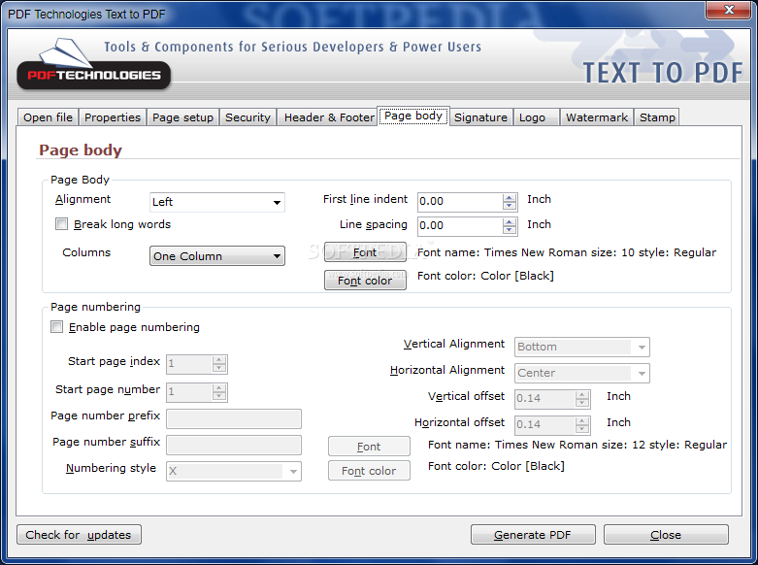758x565 pixels.
Task: Decrease First line indent with down arrow
Action: pyautogui.click(x=509, y=206)
